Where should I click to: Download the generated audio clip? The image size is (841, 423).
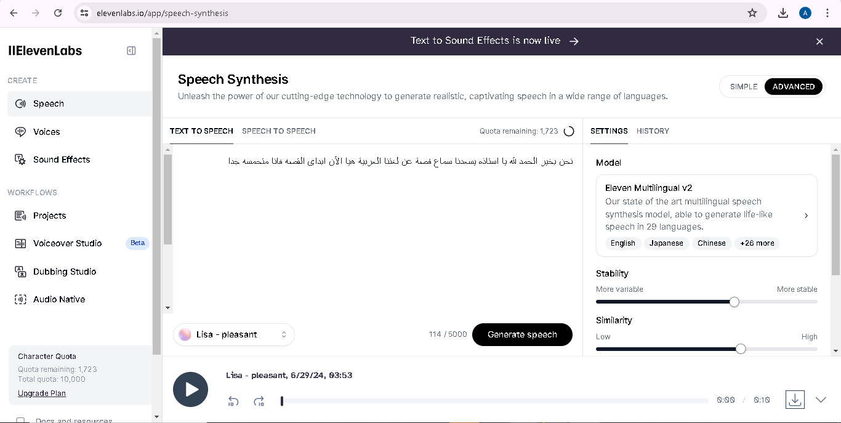(795, 400)
